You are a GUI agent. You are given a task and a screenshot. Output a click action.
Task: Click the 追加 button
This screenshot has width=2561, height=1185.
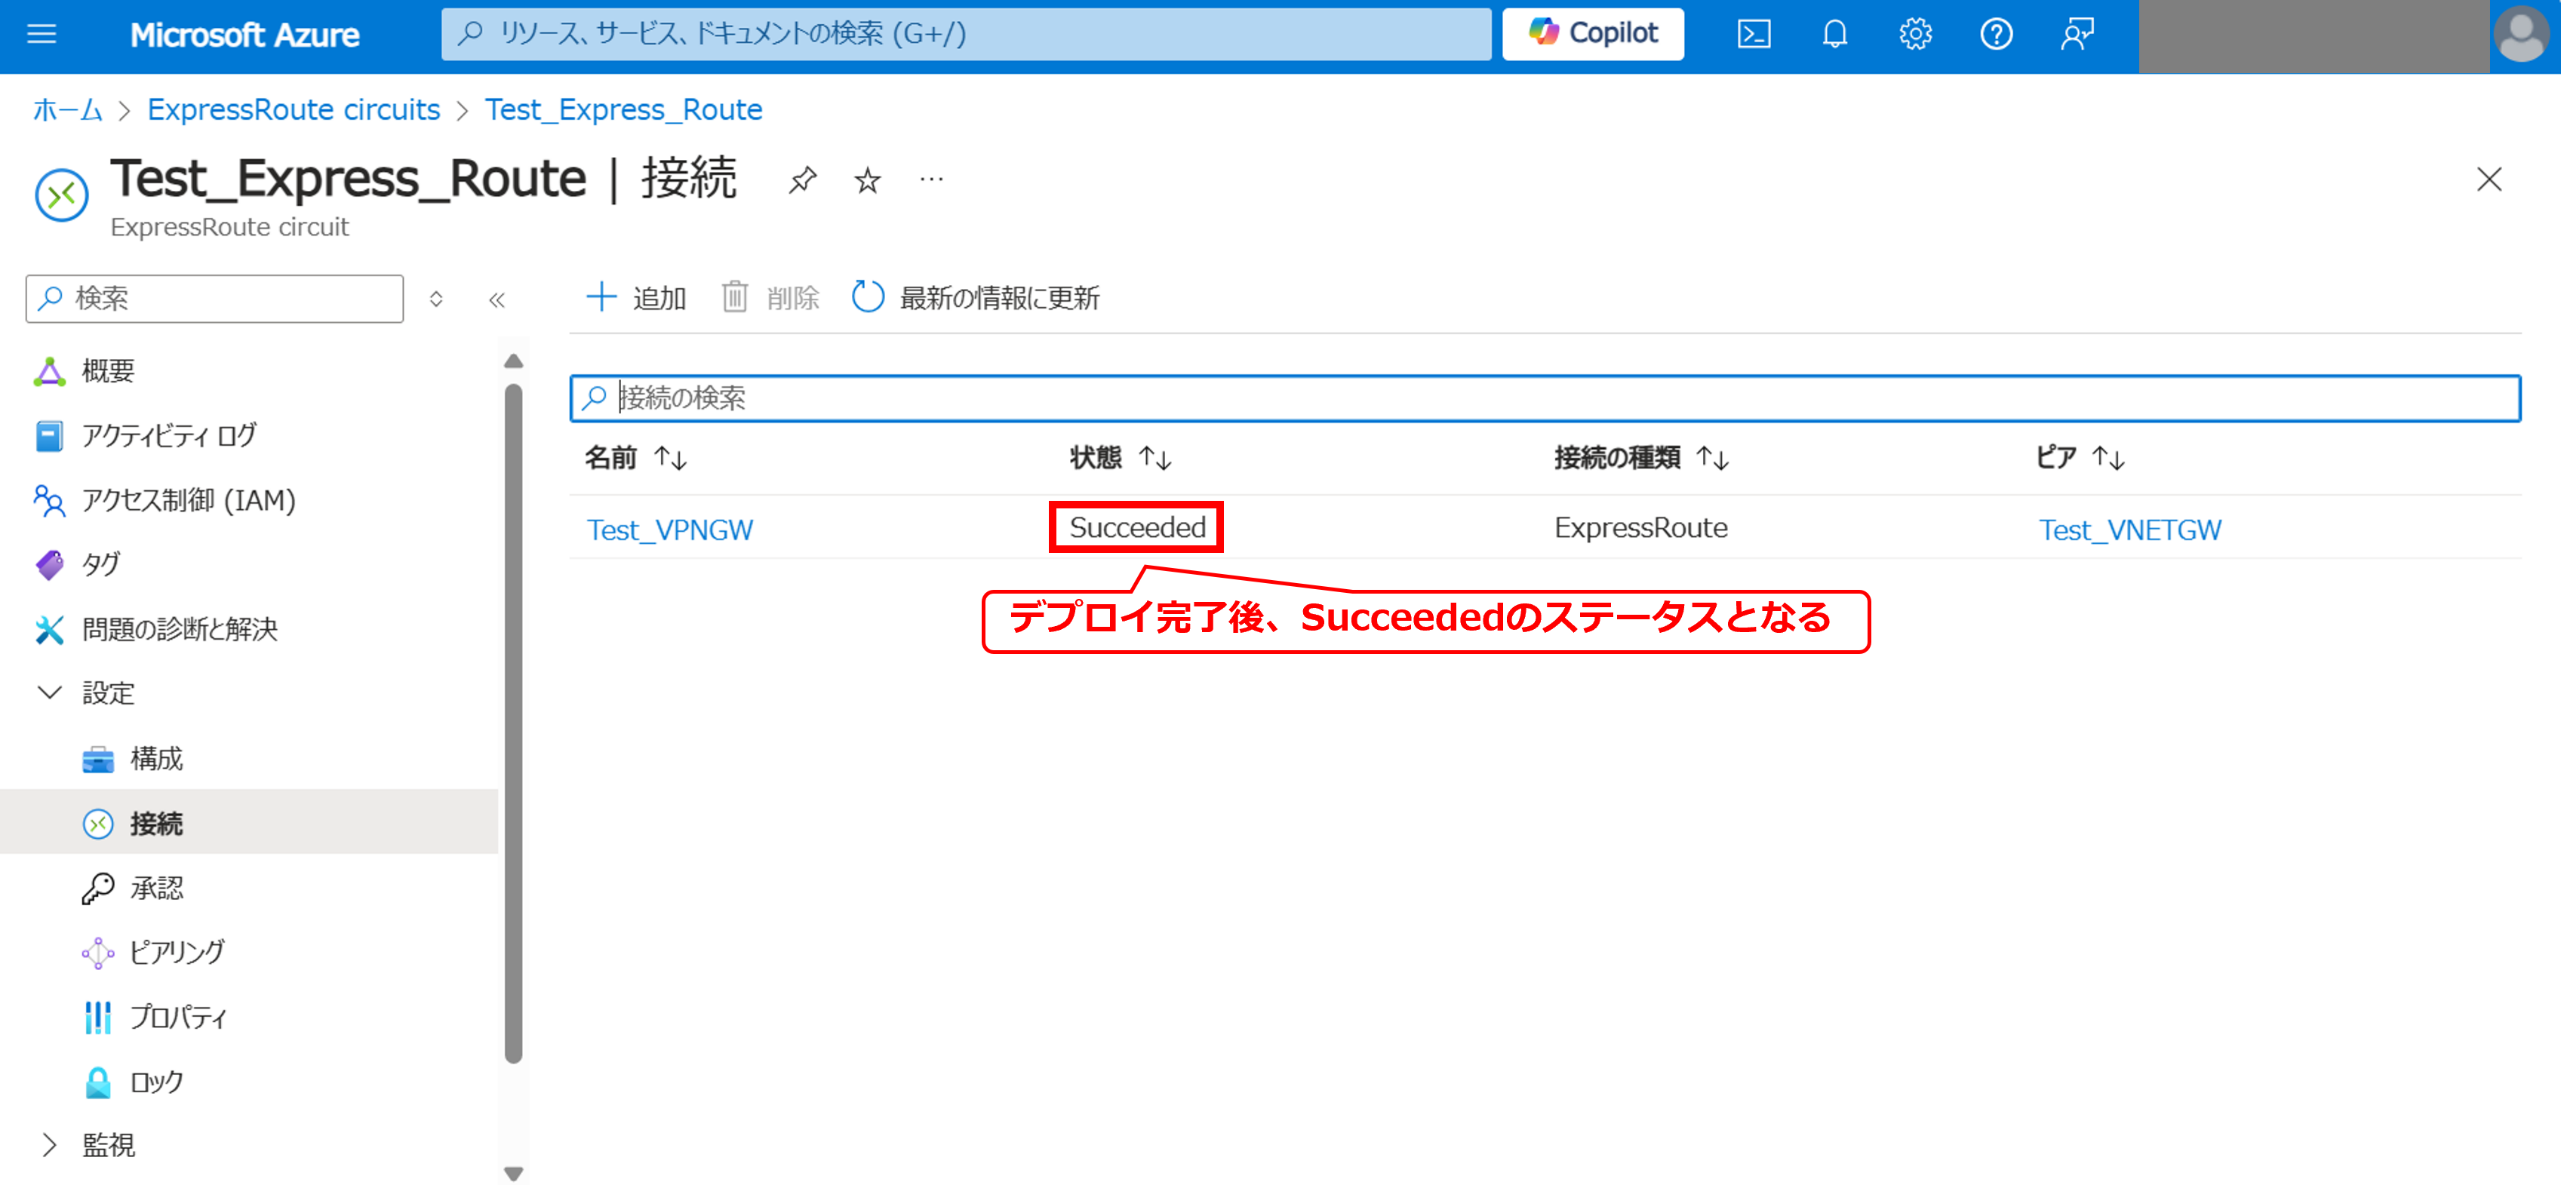pos(636,297)
